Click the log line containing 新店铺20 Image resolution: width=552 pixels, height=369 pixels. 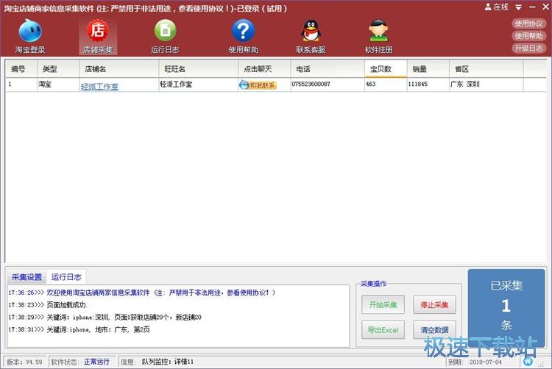(x=105, y=317)
